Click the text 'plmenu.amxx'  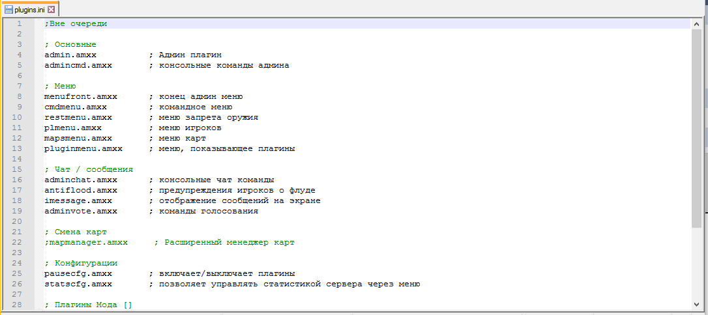pos(73,128)
